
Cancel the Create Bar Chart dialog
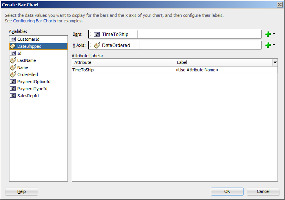263,191
